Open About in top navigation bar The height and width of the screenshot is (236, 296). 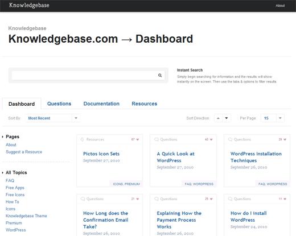(x=280, y=6)
